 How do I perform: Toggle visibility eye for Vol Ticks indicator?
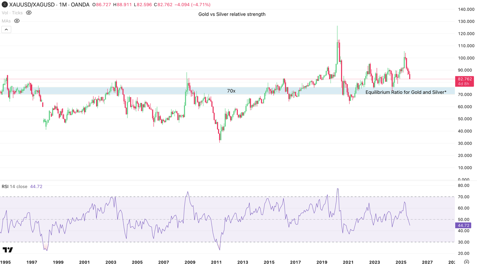(29, 13)
